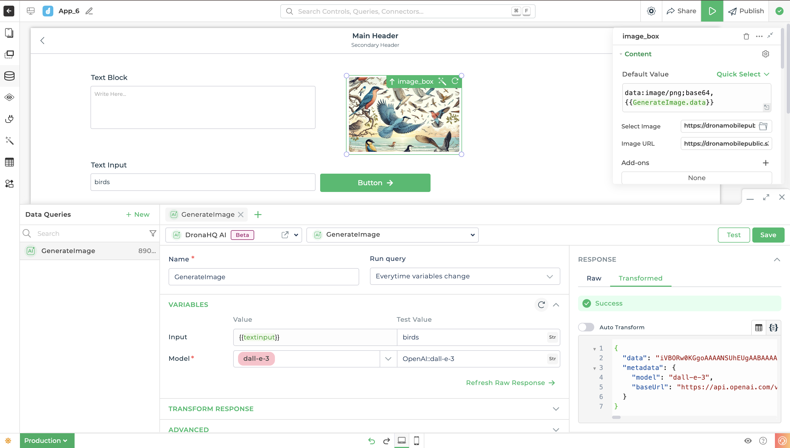Switch response to JSON braces view
This screenshot has width=790, height=448.
click(773, 327)
